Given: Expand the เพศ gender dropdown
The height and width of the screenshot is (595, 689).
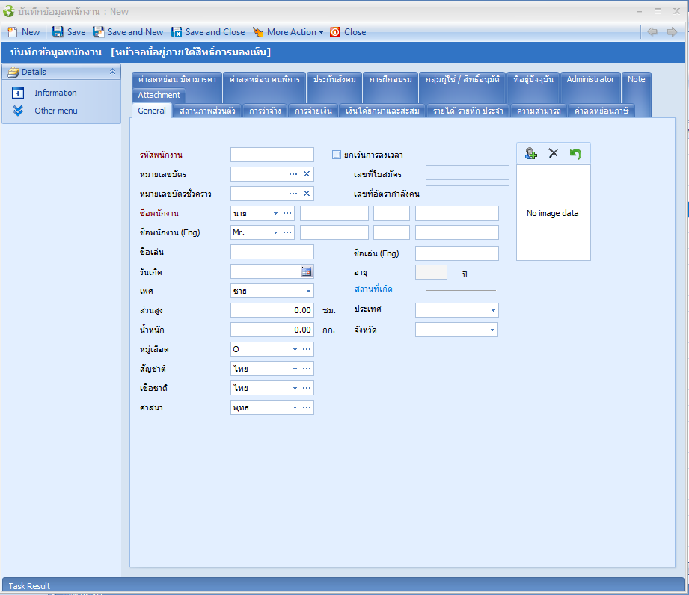Looking at the screenshot, I should (308, 291).
